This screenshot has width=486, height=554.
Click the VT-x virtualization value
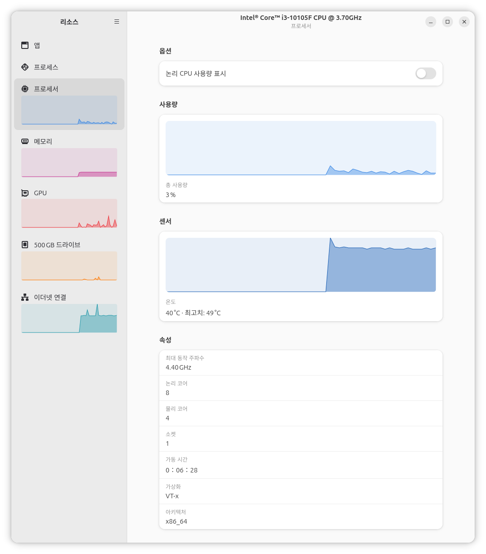point(172,496)
